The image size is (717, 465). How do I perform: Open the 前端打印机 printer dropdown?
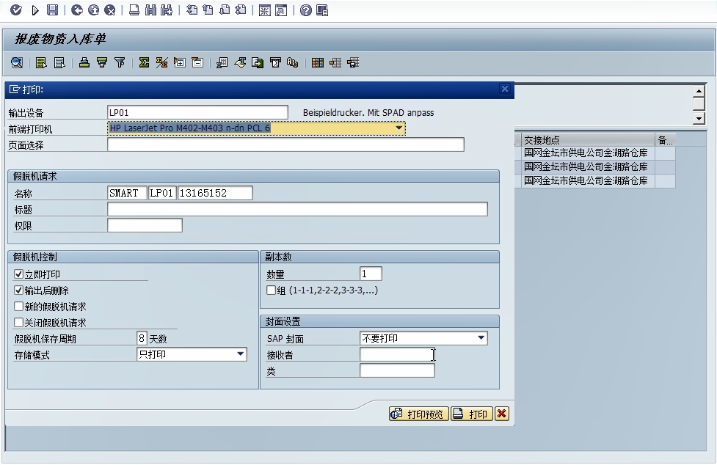tap(399, 128)
